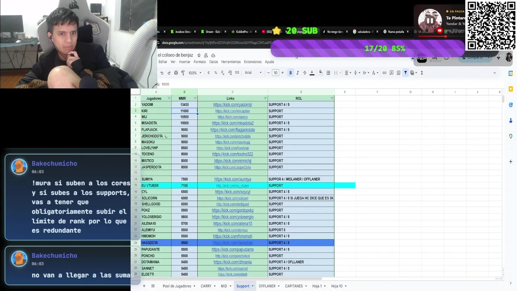Viewport: 517px width, 291px height.
Task: Toggle bold formatting
Action: click(290, 73)
